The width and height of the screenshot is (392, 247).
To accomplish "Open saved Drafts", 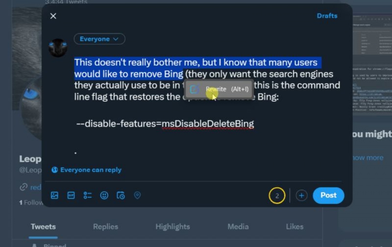I will click(327, 16).
